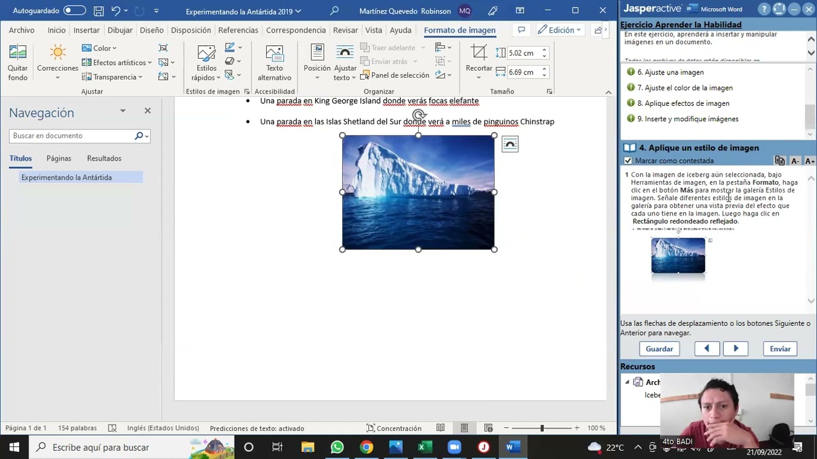The image size is (817, 459).
Task: Click zoom in plus button
Action: 577,428
